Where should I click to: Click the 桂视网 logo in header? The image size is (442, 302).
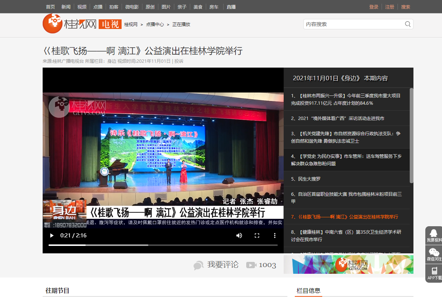click(70, 23)
